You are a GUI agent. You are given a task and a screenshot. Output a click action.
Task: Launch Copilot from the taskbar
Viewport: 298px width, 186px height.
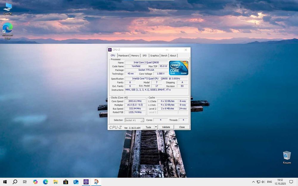tap(35, 182)
